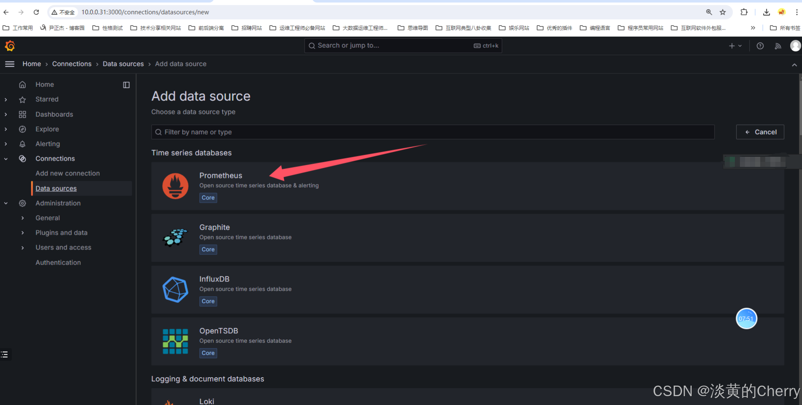Image resolution: width=802 pixels, height=405 pixels.
Task: Open the browser zoom magnifier icon
Action: tap(709, 12)
